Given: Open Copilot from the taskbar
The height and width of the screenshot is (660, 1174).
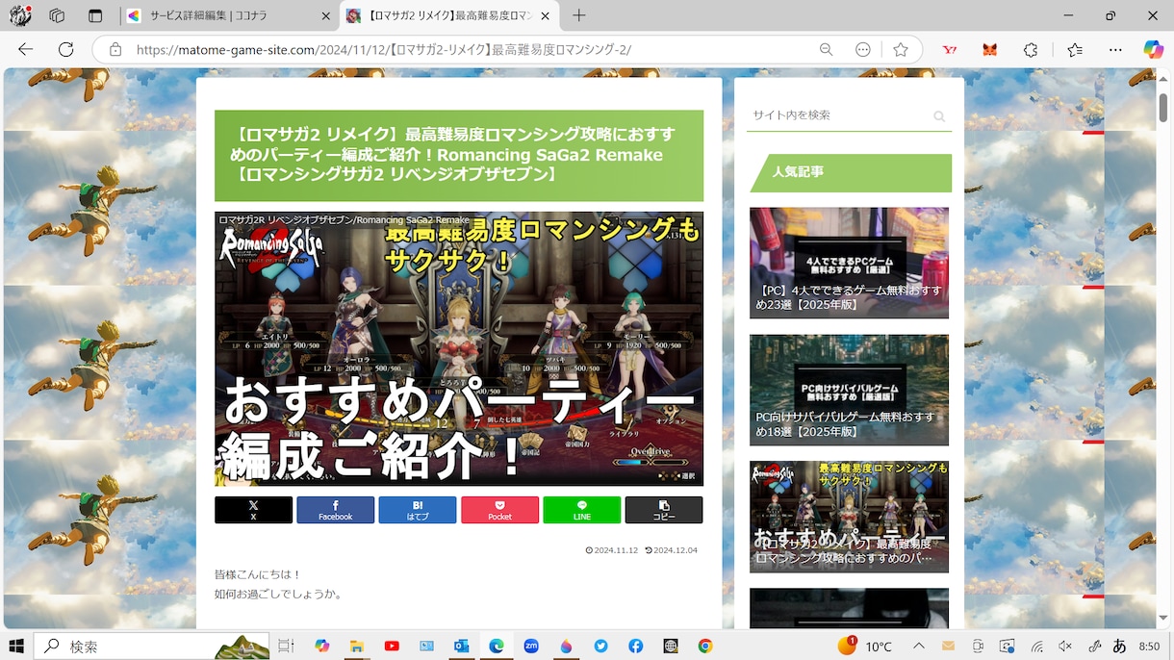Looking at the screenshot, I should click(x=321, y=646).
